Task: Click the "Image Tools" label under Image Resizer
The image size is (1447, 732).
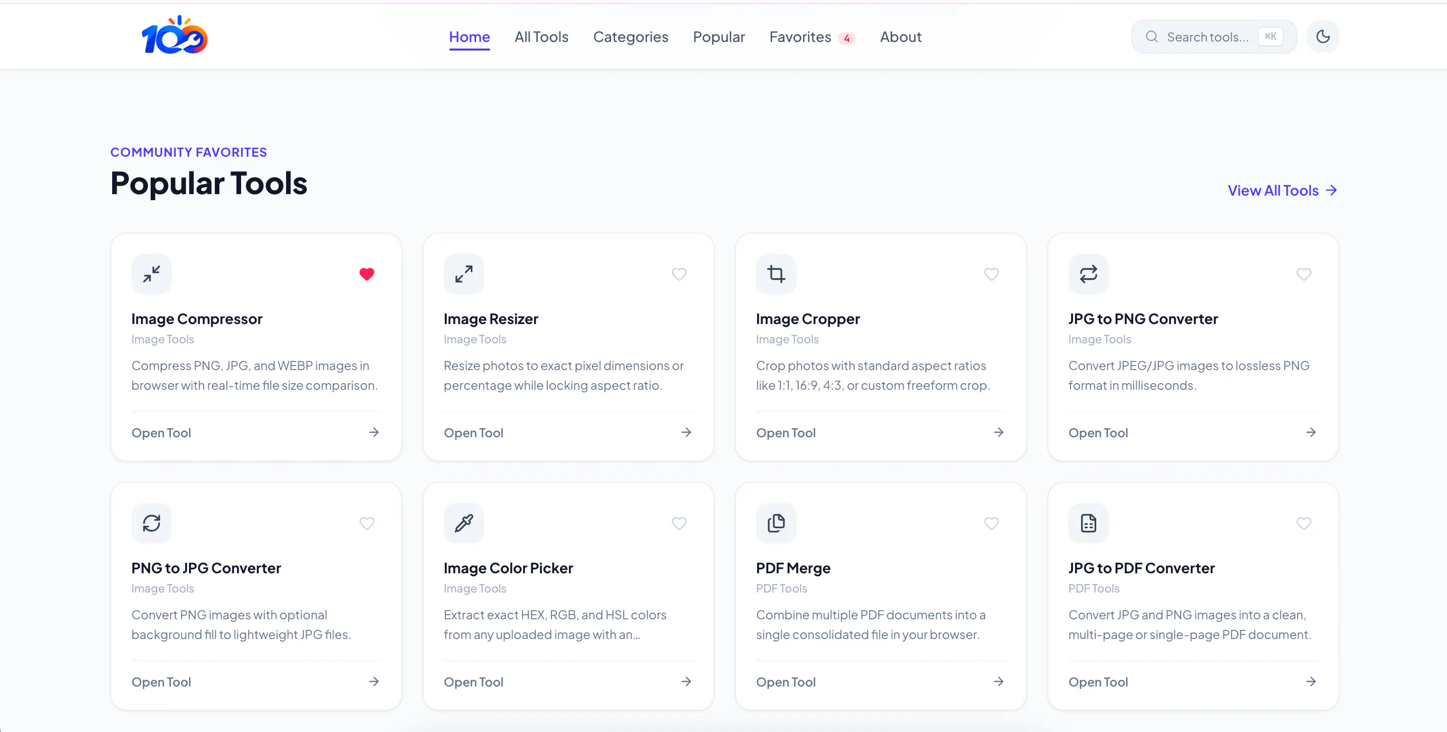Action: pos(475,339)
